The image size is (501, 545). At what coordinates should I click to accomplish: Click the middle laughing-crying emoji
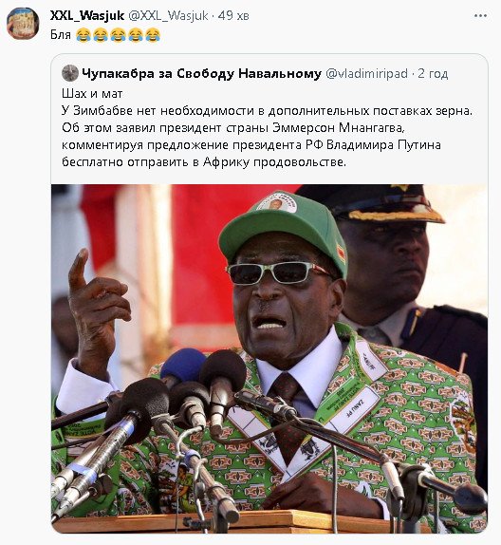click(x=118, y=35)
